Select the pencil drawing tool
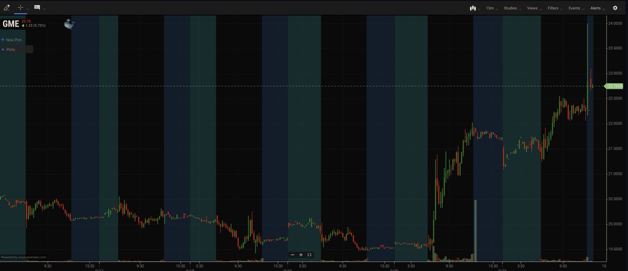628x271 pixels. (x=7, y=8)
